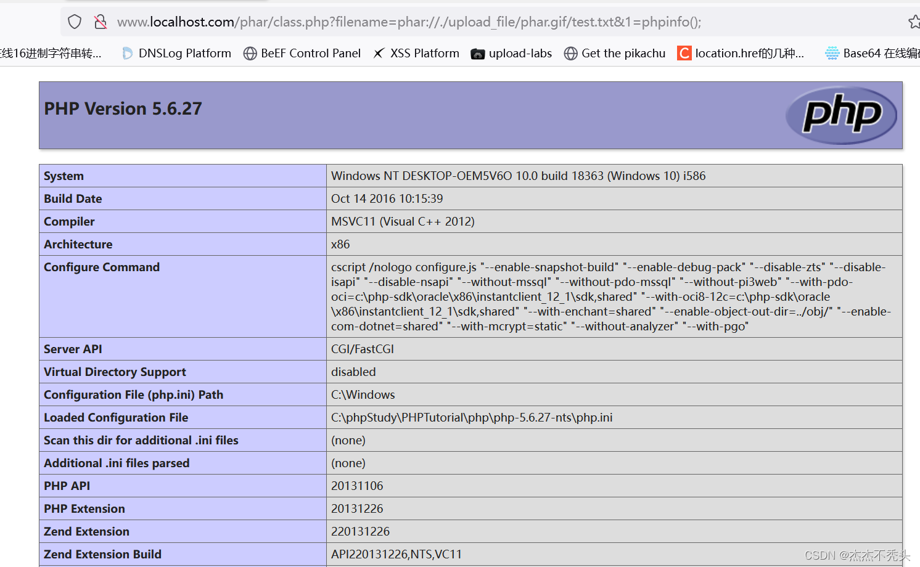The image size is (920, 567).
Task: Click Scan this dir for additional .ini files
Action: (x=141, y=441)
